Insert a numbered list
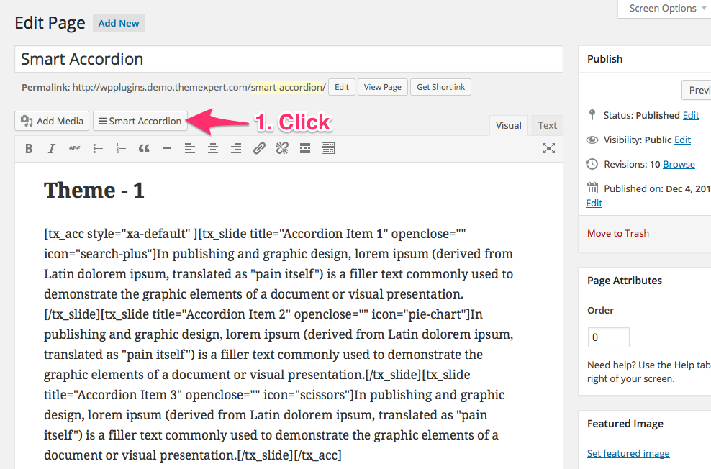This screenshot has width=711, height=469. click(x=122, y=149)
